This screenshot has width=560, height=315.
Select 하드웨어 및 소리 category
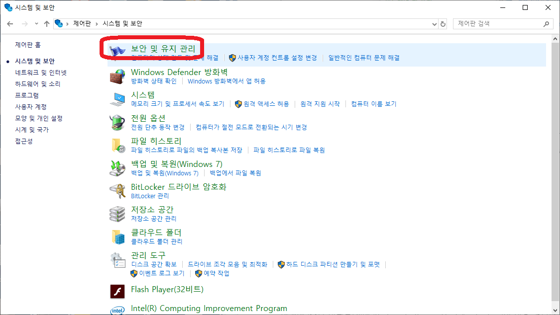coord(37,84)
